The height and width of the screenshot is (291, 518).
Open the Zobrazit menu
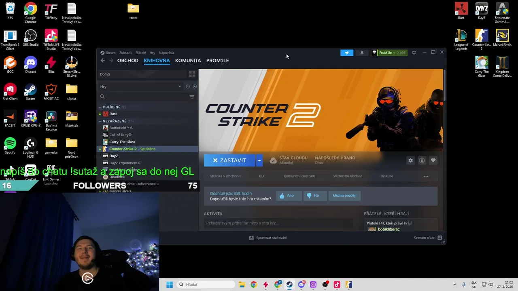click(125, 53)
